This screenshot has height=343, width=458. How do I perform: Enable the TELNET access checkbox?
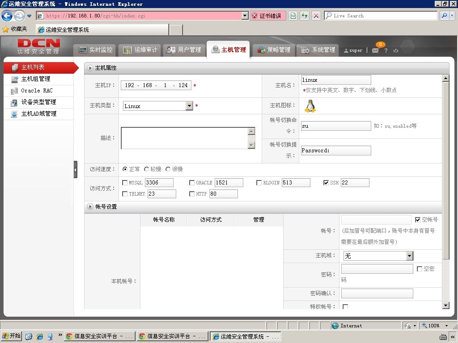pos(125,194)
